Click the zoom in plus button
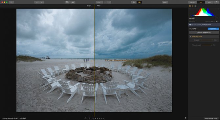Image resolution: width=220 pixels, height=120 pixels. 109,2
